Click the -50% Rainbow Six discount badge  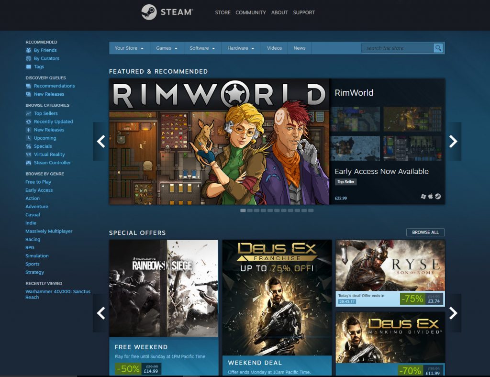[x=128, y=369]
